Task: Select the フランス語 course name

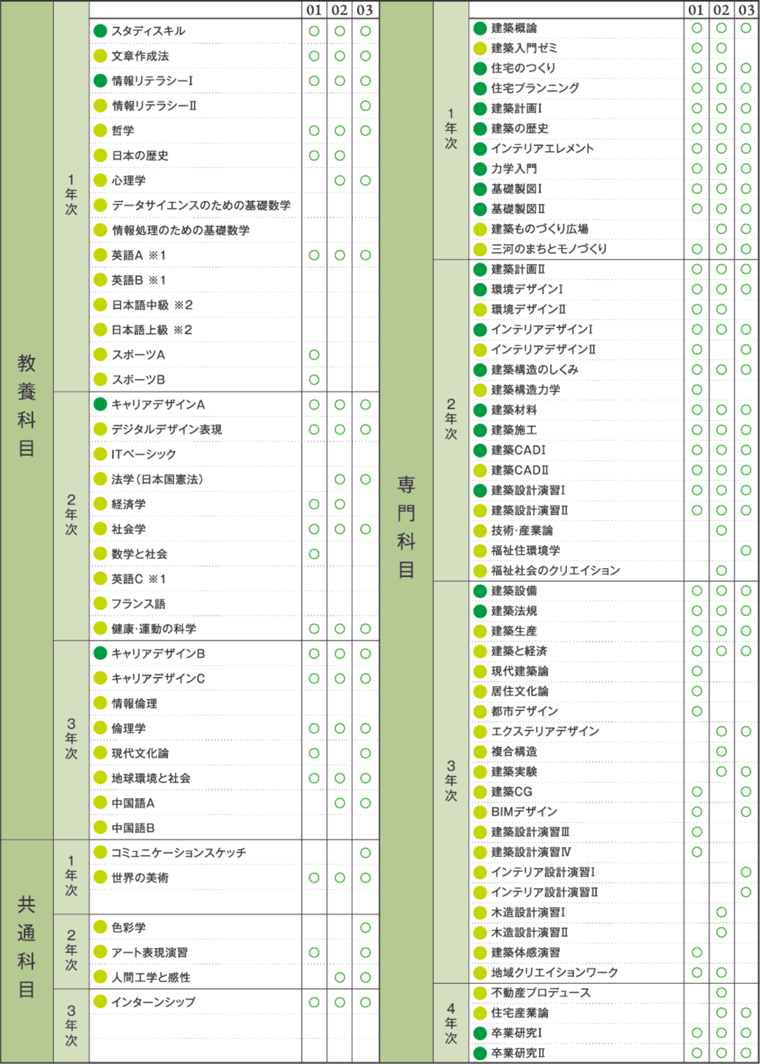Action: pyautogui.click(x=138, y=604)
